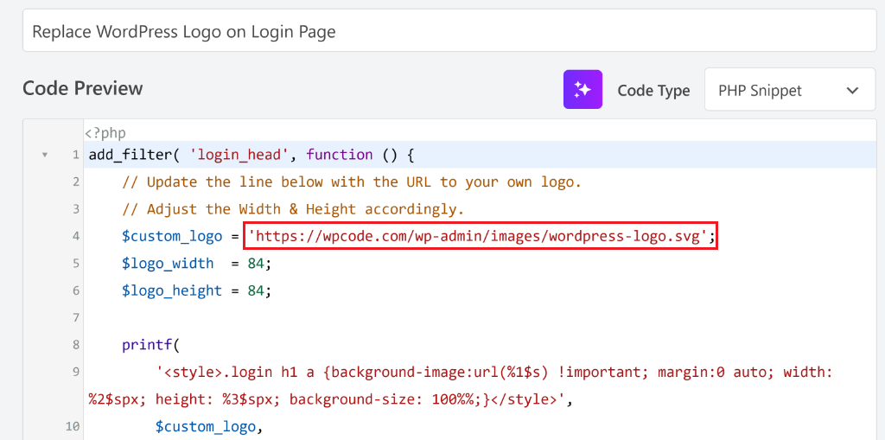Place cursor on the $logo_width value 84
Screen dimensions: 885x440
point(255,264)
